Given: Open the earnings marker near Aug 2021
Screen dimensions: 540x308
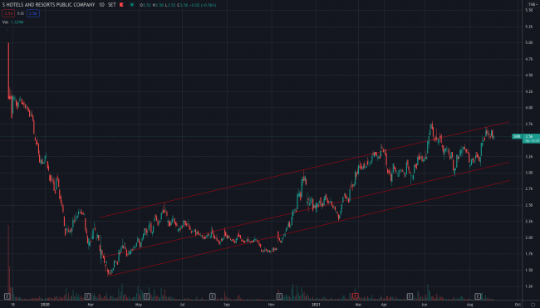Looking at the screenshot, I should [478, 296].
